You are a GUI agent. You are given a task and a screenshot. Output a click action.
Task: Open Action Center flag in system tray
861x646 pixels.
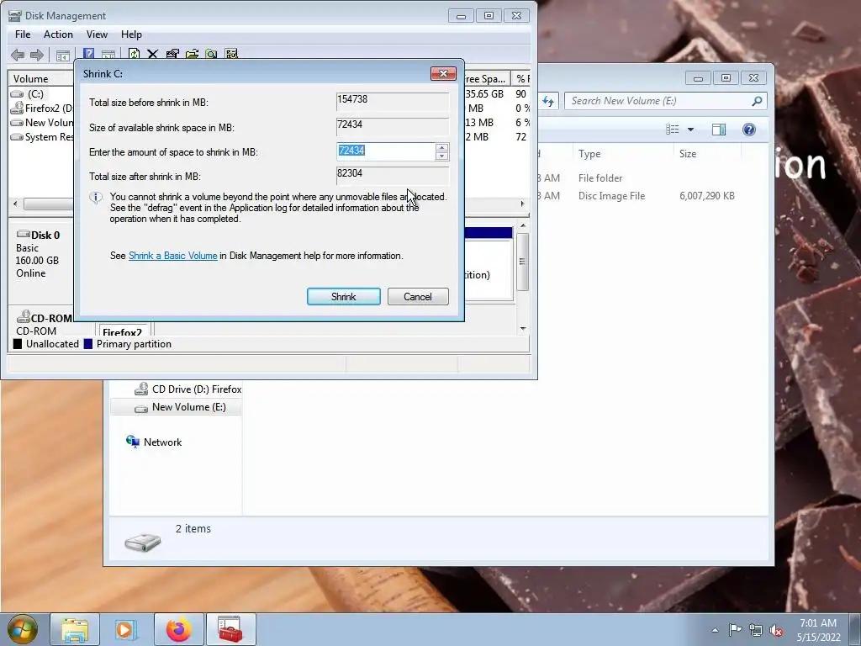[735, 629]
